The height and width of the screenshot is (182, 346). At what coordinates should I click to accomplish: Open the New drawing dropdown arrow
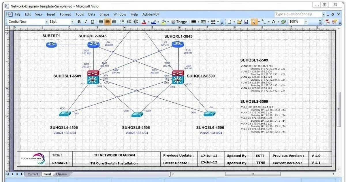pos(234,22)
